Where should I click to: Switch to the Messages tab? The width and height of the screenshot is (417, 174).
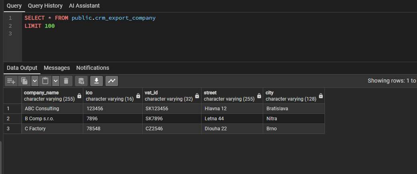57,68
